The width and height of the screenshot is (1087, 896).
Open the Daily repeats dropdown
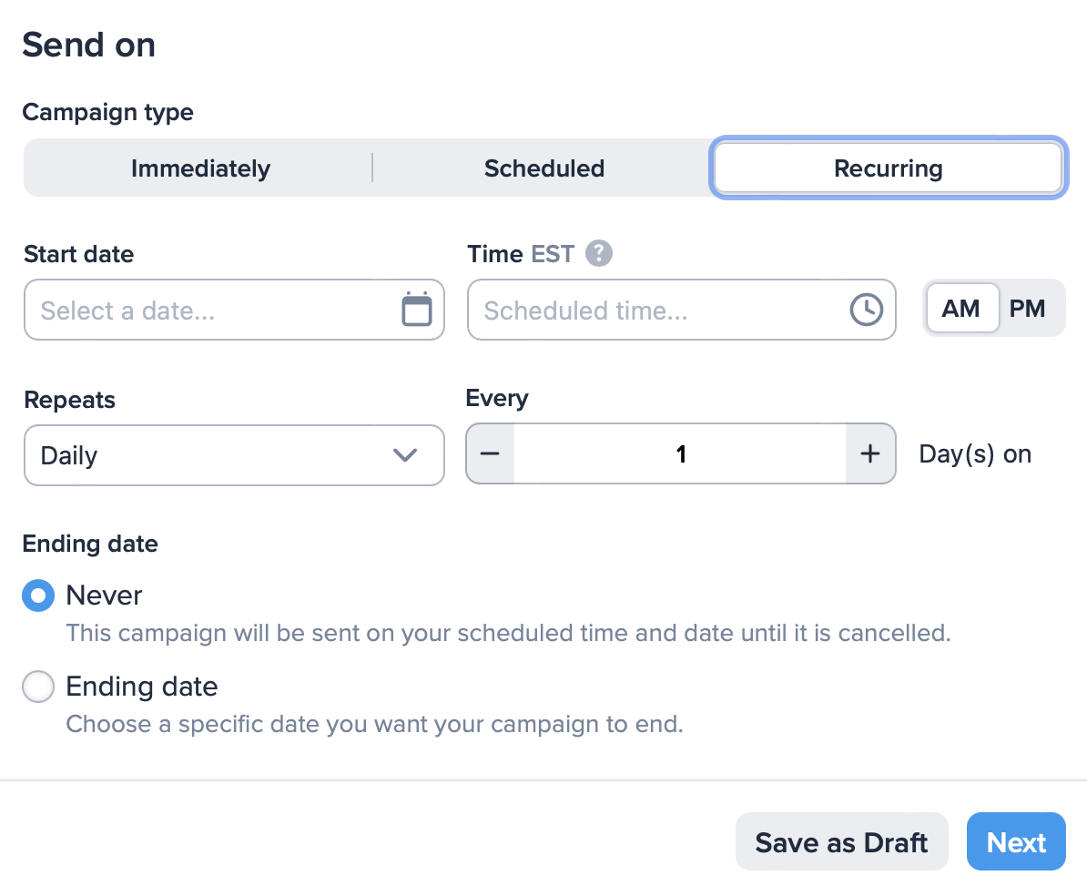[234, 455]
